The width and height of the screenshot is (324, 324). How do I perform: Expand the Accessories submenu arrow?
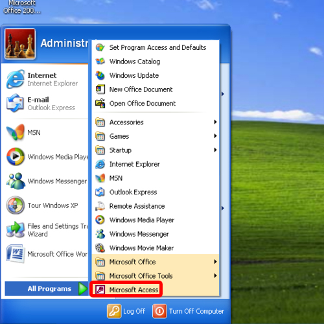point(215,122)
